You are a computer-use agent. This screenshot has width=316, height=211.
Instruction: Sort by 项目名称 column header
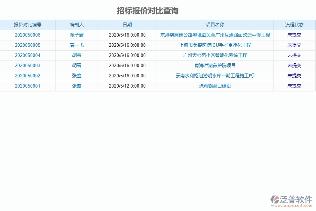click(215, 25)
